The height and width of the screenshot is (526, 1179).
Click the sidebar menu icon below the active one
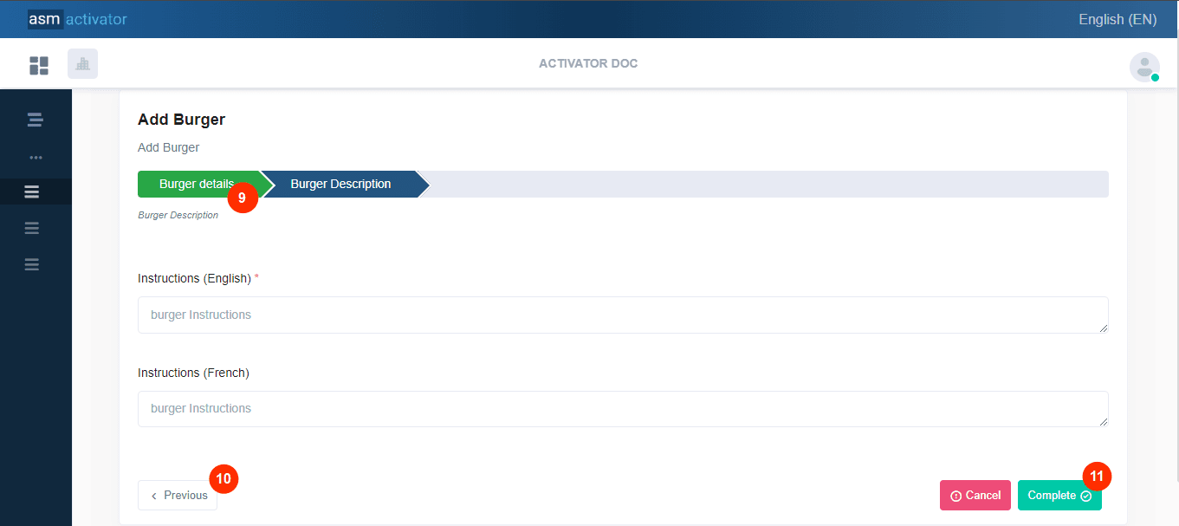click(32, 228)
